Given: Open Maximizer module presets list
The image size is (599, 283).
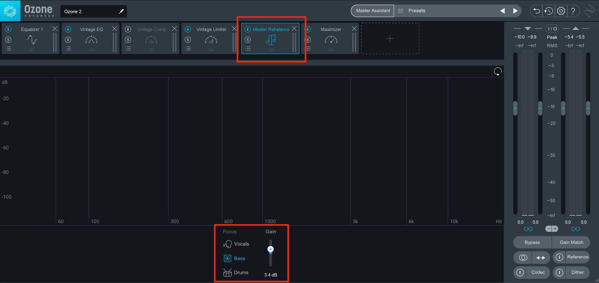Looking at the screenshot, I should pos(308,48).
